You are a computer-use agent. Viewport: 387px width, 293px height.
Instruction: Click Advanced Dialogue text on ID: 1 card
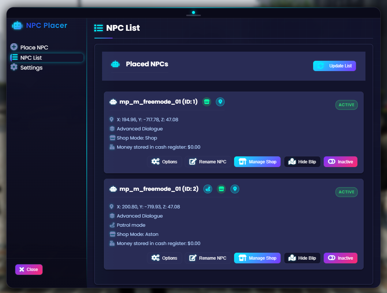click(140, 129)
